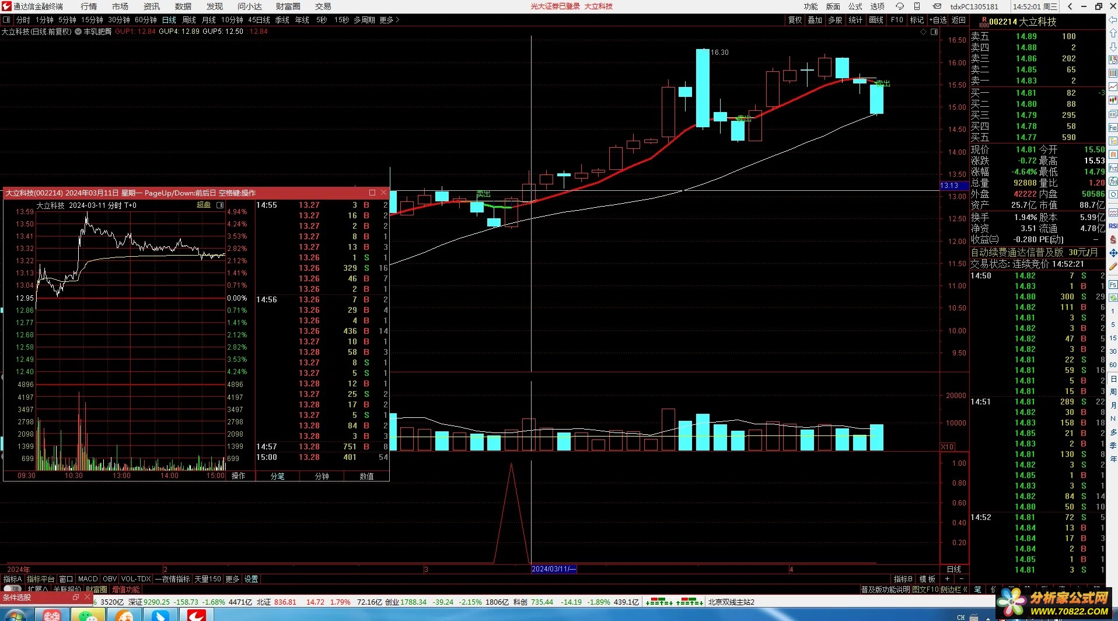1118x621 pixels.
Task: Click the 标记 mark button
Action: click(917, 20)
